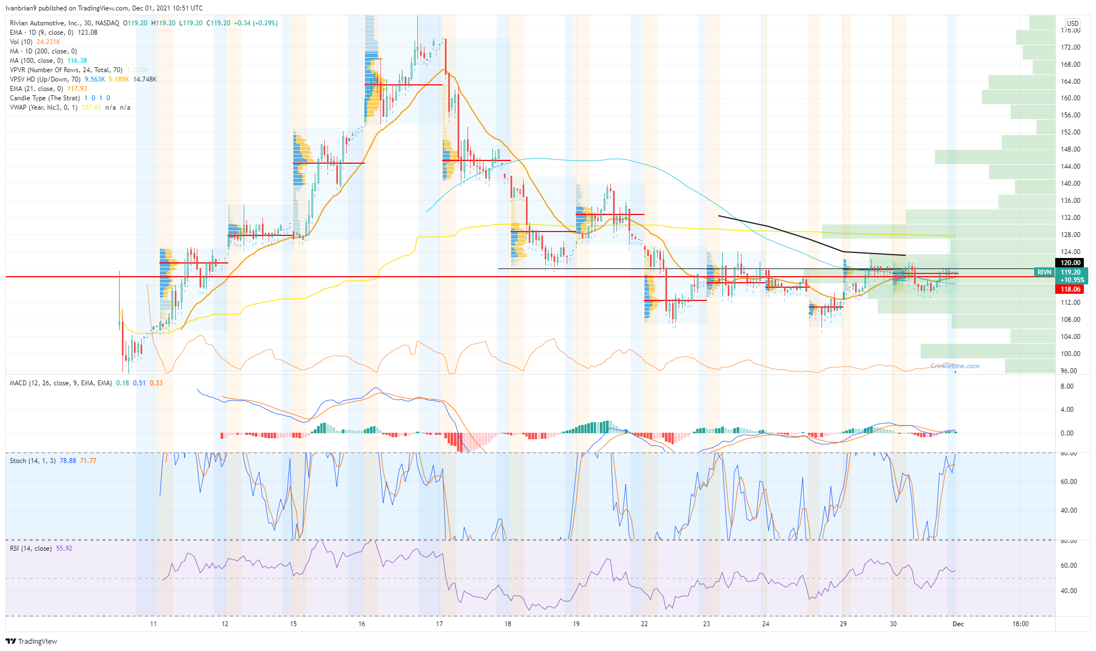Click the MACD axis value 8.00
This screenshot has height=651, width=1096.
[x=1067, y=386]
